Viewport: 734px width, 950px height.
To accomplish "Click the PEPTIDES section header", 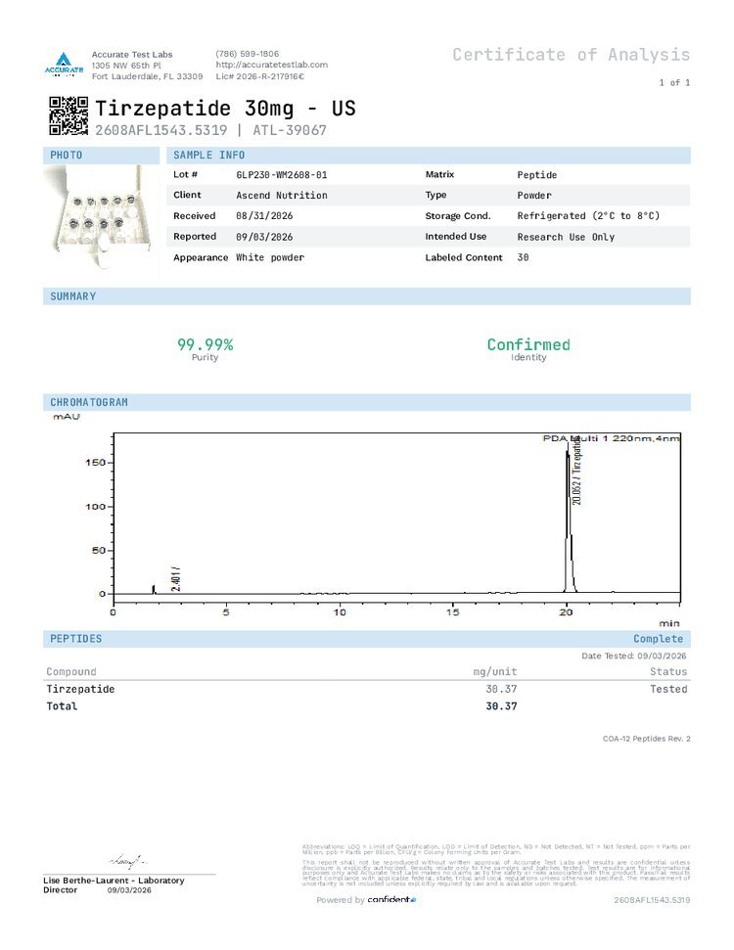I will coord(367,639).
